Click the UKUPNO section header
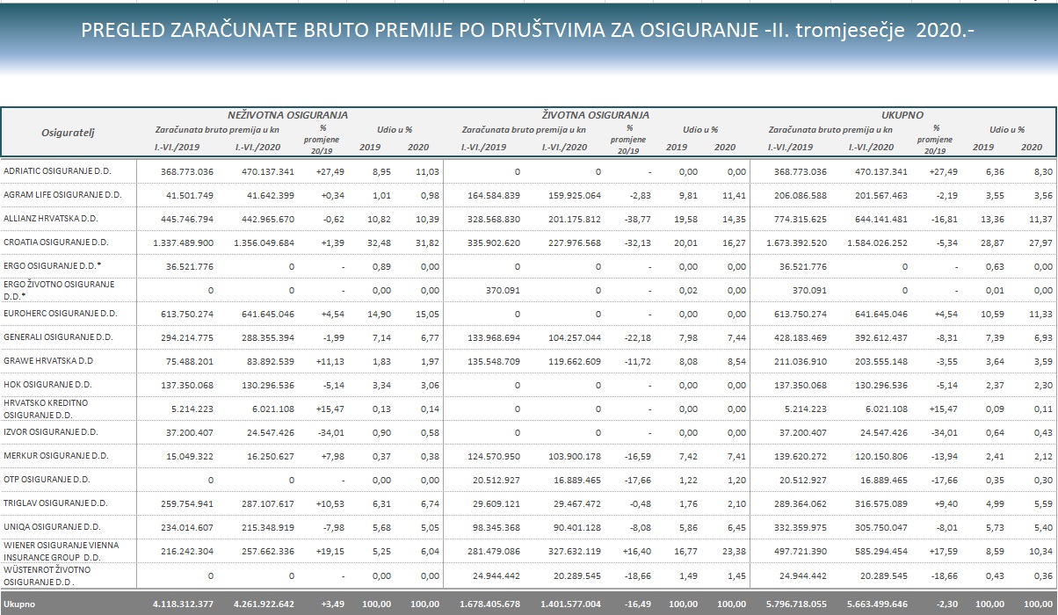 (x=903, y=114)
